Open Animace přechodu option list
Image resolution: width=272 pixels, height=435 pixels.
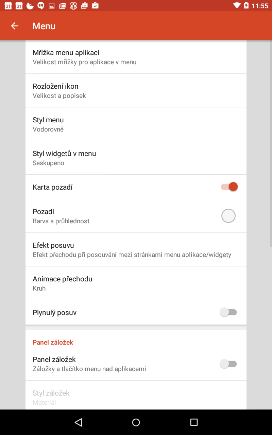coord(136,283)
